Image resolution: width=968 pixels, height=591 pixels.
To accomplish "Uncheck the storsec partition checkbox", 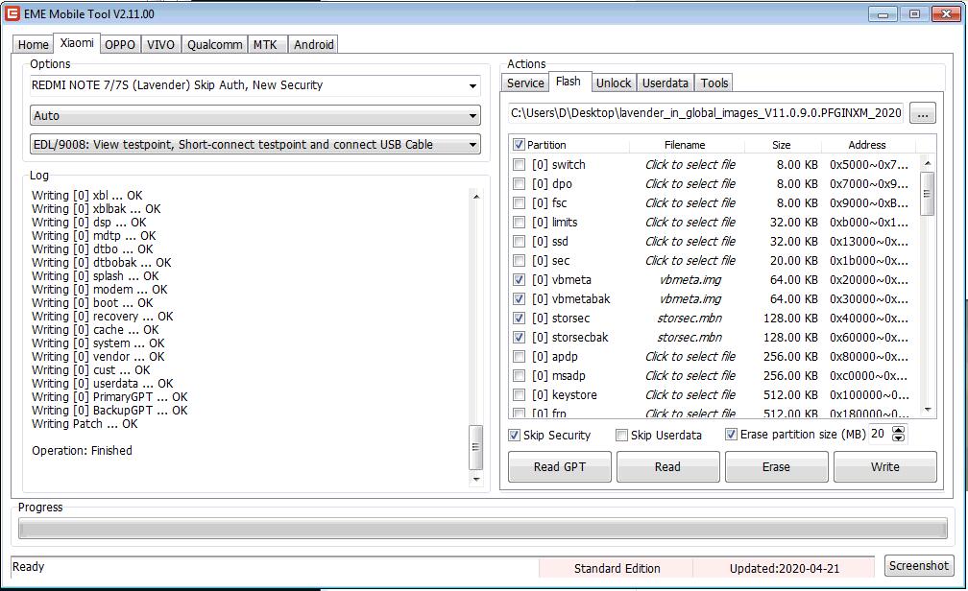I will pos(520,319).
